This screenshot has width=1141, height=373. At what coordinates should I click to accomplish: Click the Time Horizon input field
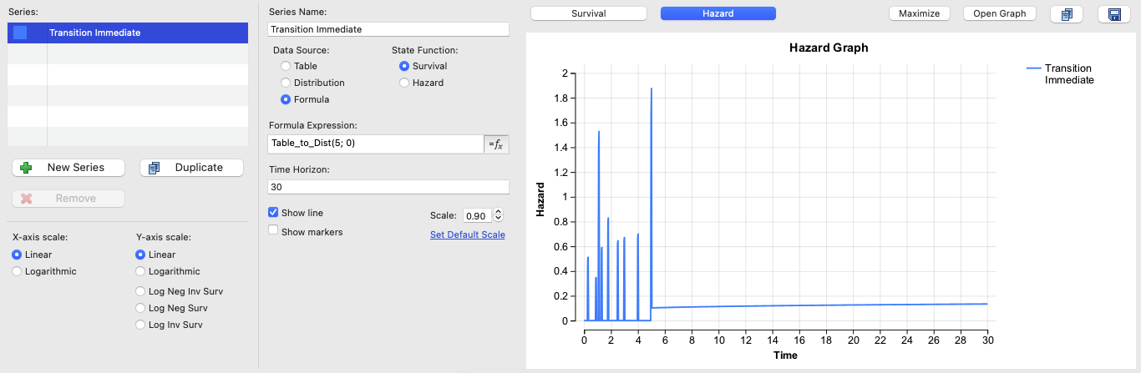click(x=388, y=187)
